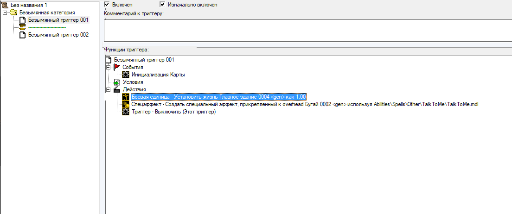Select the Установить жизнь Главное здание action
This screenshot has height=214, width=512.
point(218,97)
